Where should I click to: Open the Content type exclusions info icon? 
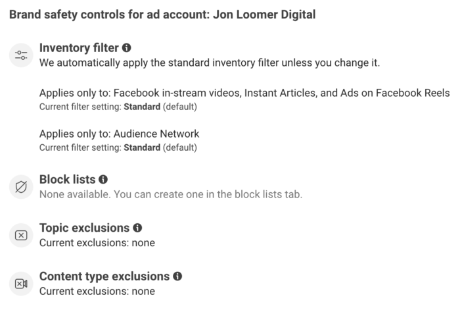[x=177, y=276]
